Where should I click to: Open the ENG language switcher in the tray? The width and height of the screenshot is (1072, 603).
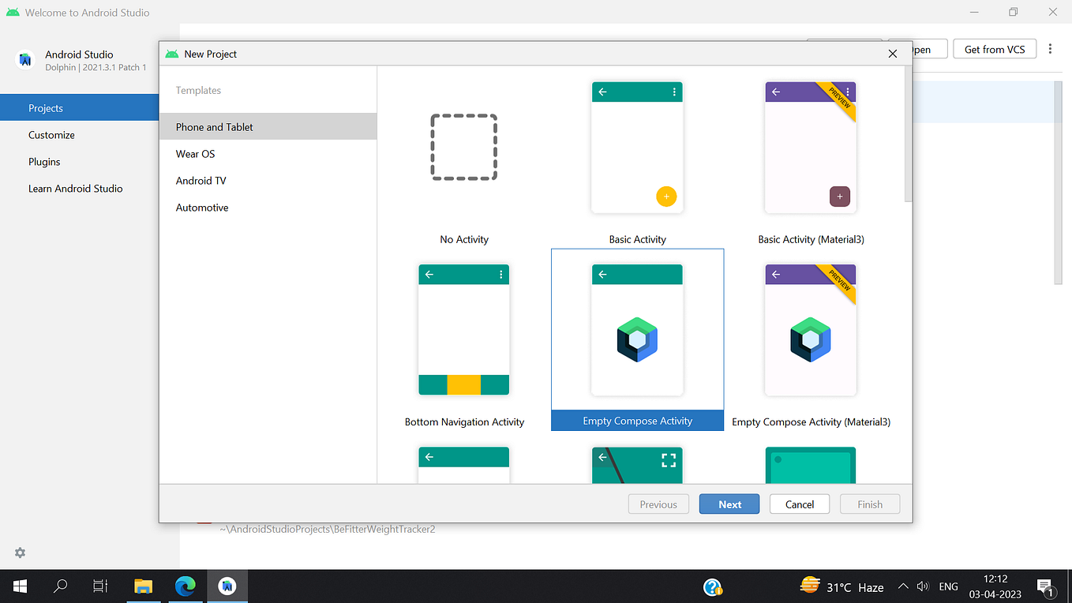click(x=948, y=586)
